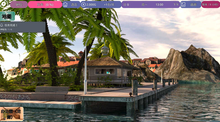Click the notification bell icon
The height and width of the screenshot is (122, 220).
(x=2, y=25)
